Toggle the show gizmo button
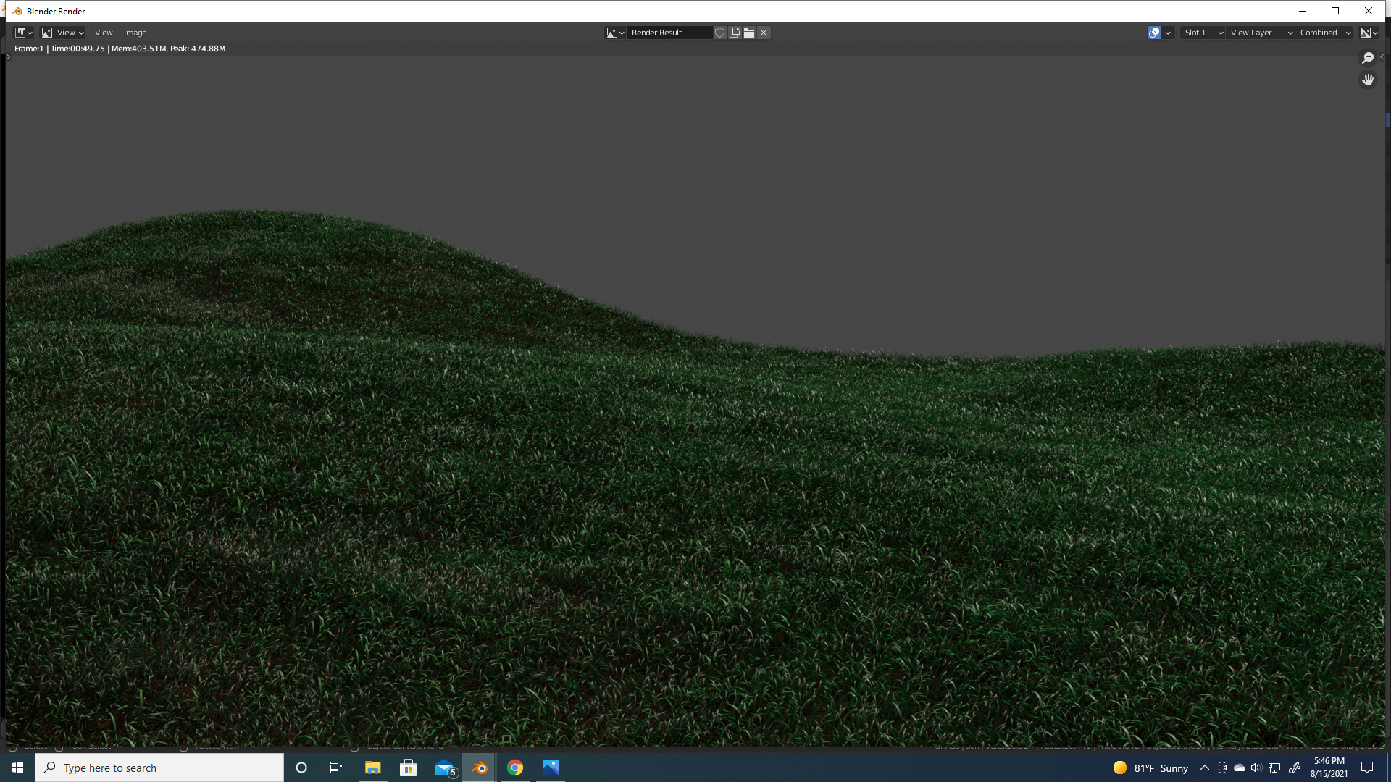 (1154, 33)
